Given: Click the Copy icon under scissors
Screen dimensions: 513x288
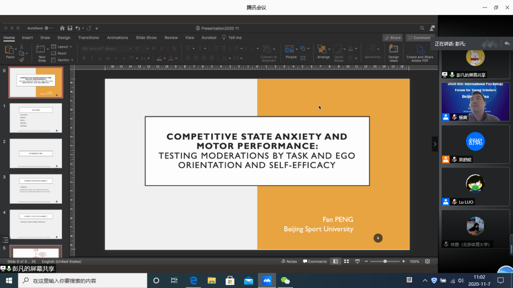Looking at the screenshot, I should pyautogui.click(x=22, y=53).
